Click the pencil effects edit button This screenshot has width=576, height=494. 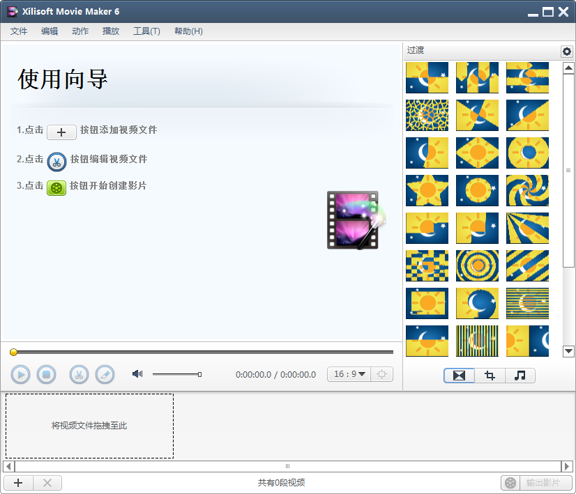(x=105, y=375)
